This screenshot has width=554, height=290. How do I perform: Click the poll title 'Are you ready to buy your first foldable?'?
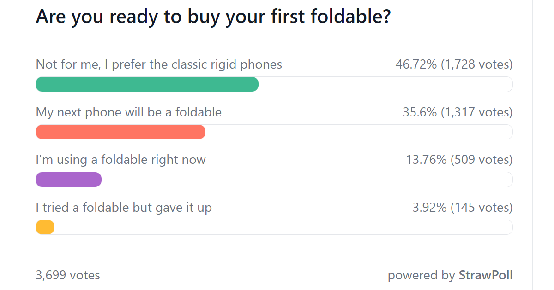(213, 17)
